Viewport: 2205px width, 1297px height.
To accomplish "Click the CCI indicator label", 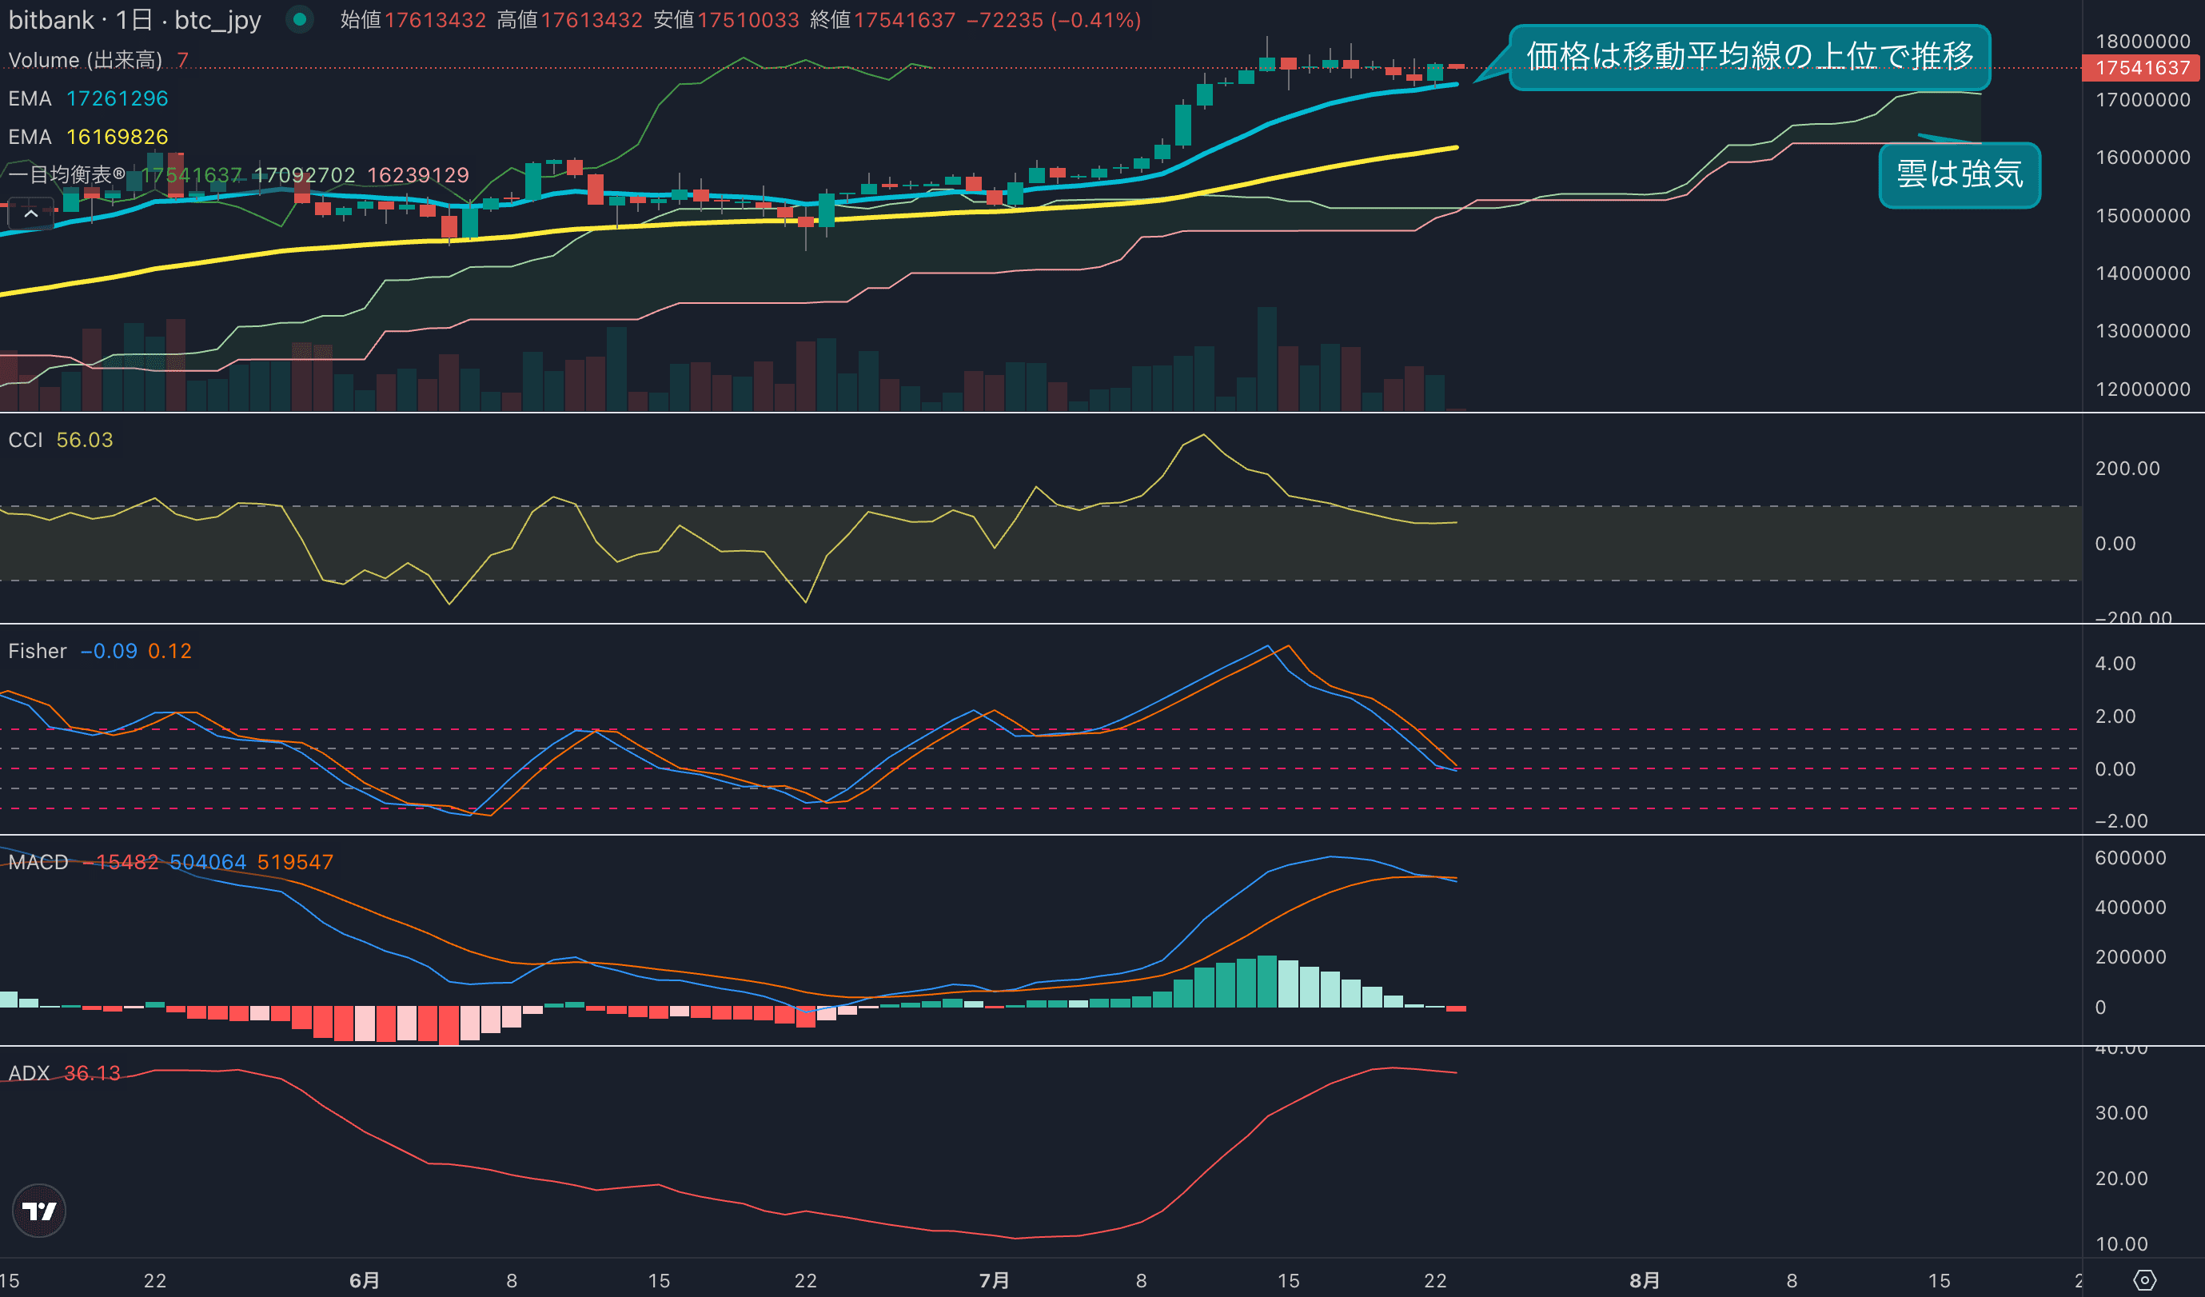I will 26,439.
